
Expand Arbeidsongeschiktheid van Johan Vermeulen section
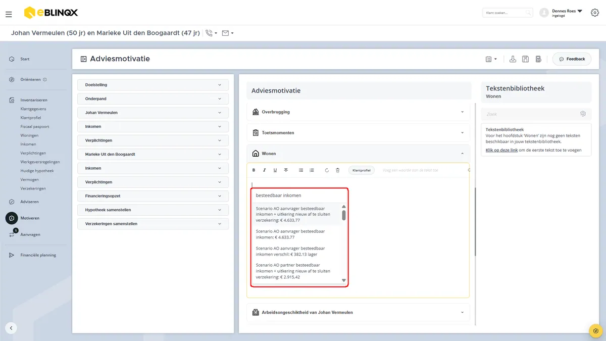[358, 312]
